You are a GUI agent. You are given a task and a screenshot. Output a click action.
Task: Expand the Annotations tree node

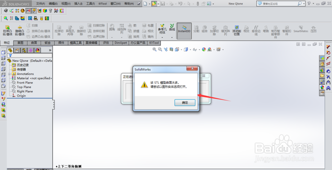(x=9, y=74)
